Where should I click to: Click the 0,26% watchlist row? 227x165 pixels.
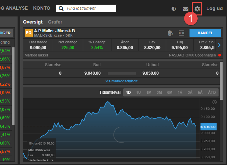tap(6, 76)
